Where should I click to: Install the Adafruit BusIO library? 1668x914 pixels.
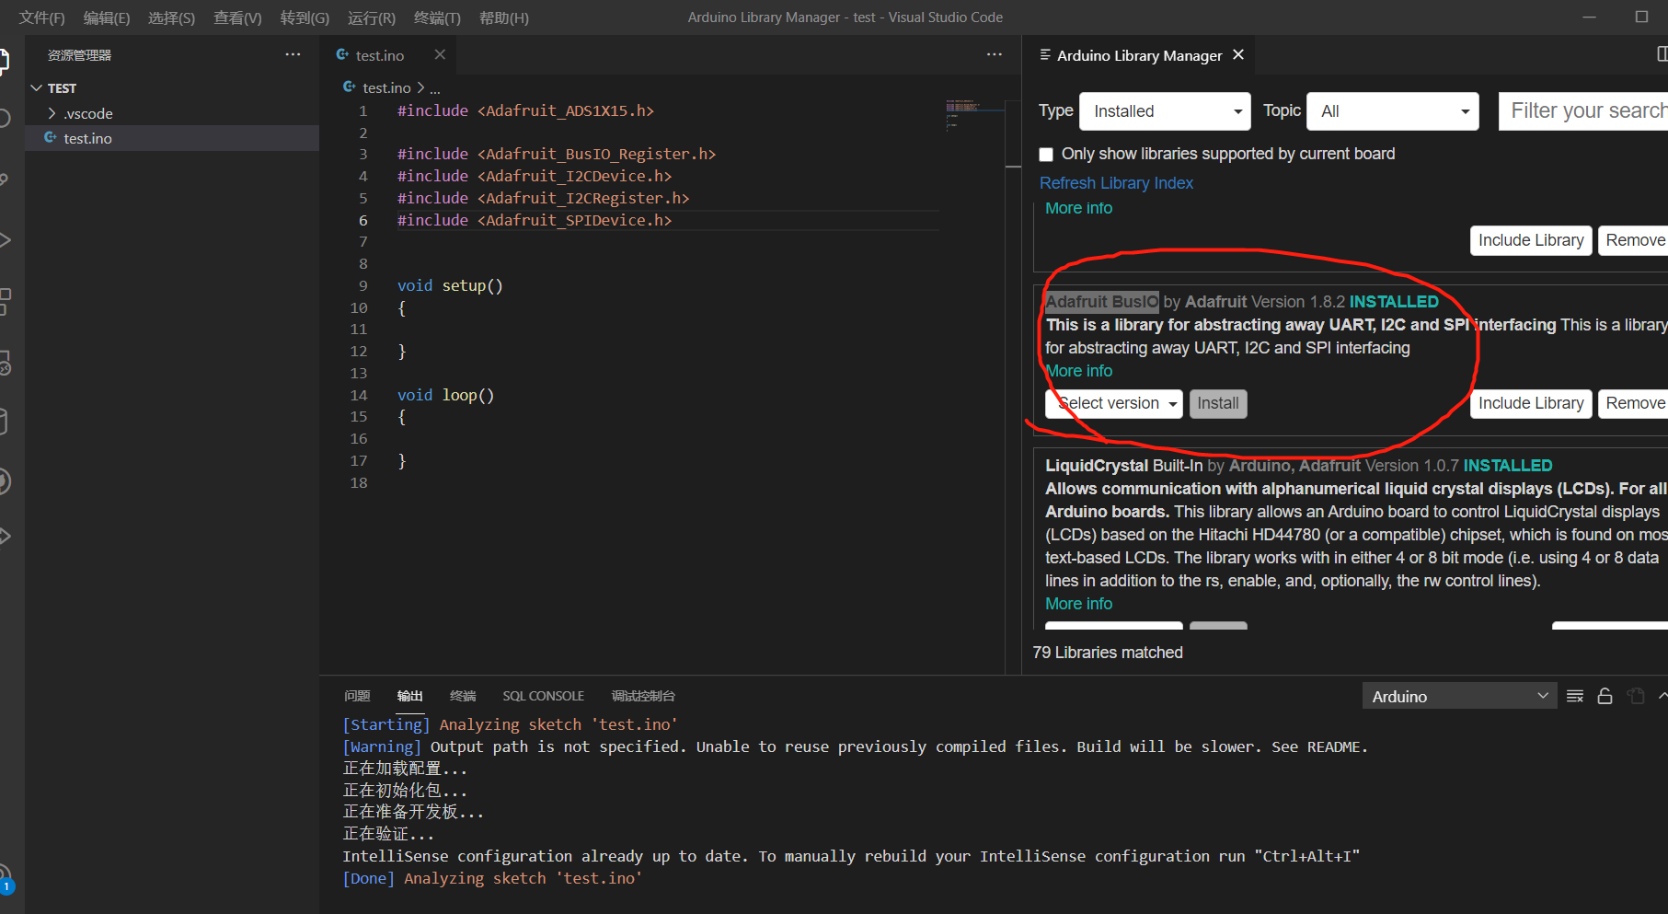pos(1218,403)
